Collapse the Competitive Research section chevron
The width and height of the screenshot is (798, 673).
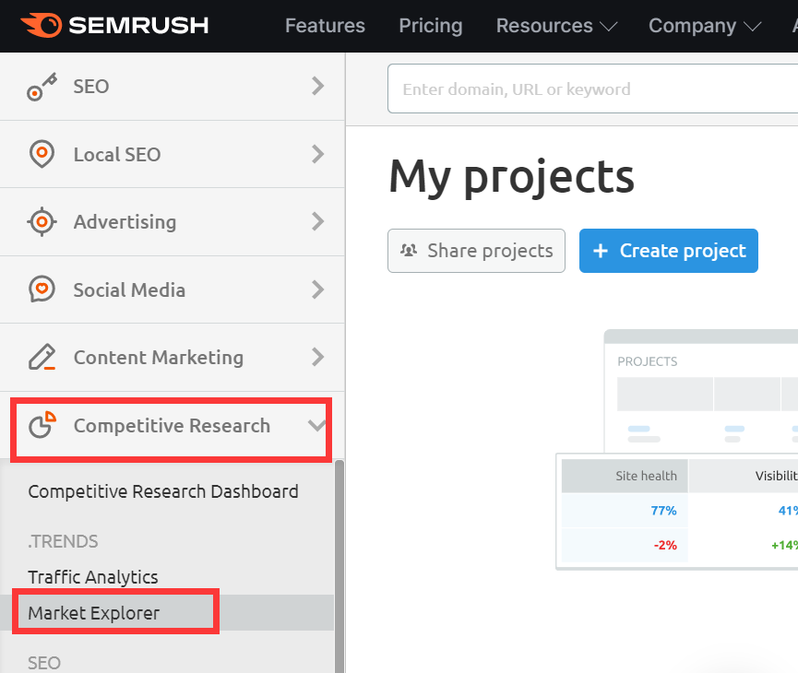(x=317, y=426)
